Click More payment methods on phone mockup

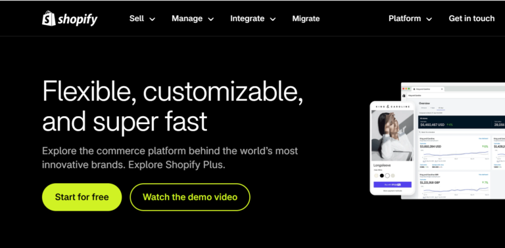tap(393, 190)
